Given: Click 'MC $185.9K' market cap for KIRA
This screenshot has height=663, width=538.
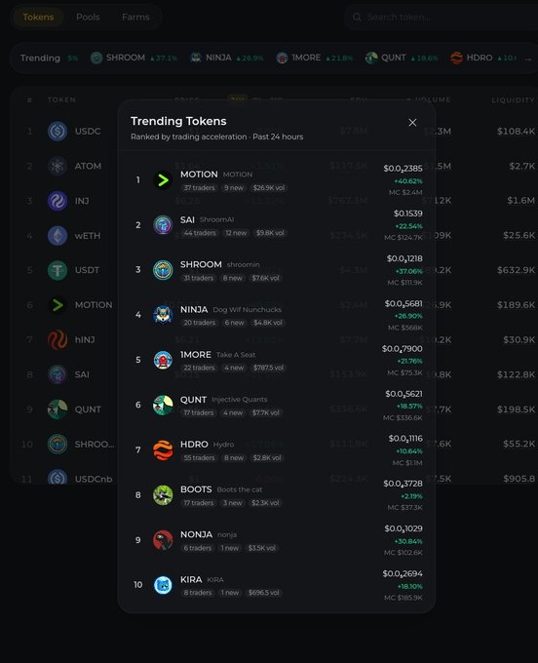Looking at the screenshot, I should click(x=403, y=598).
